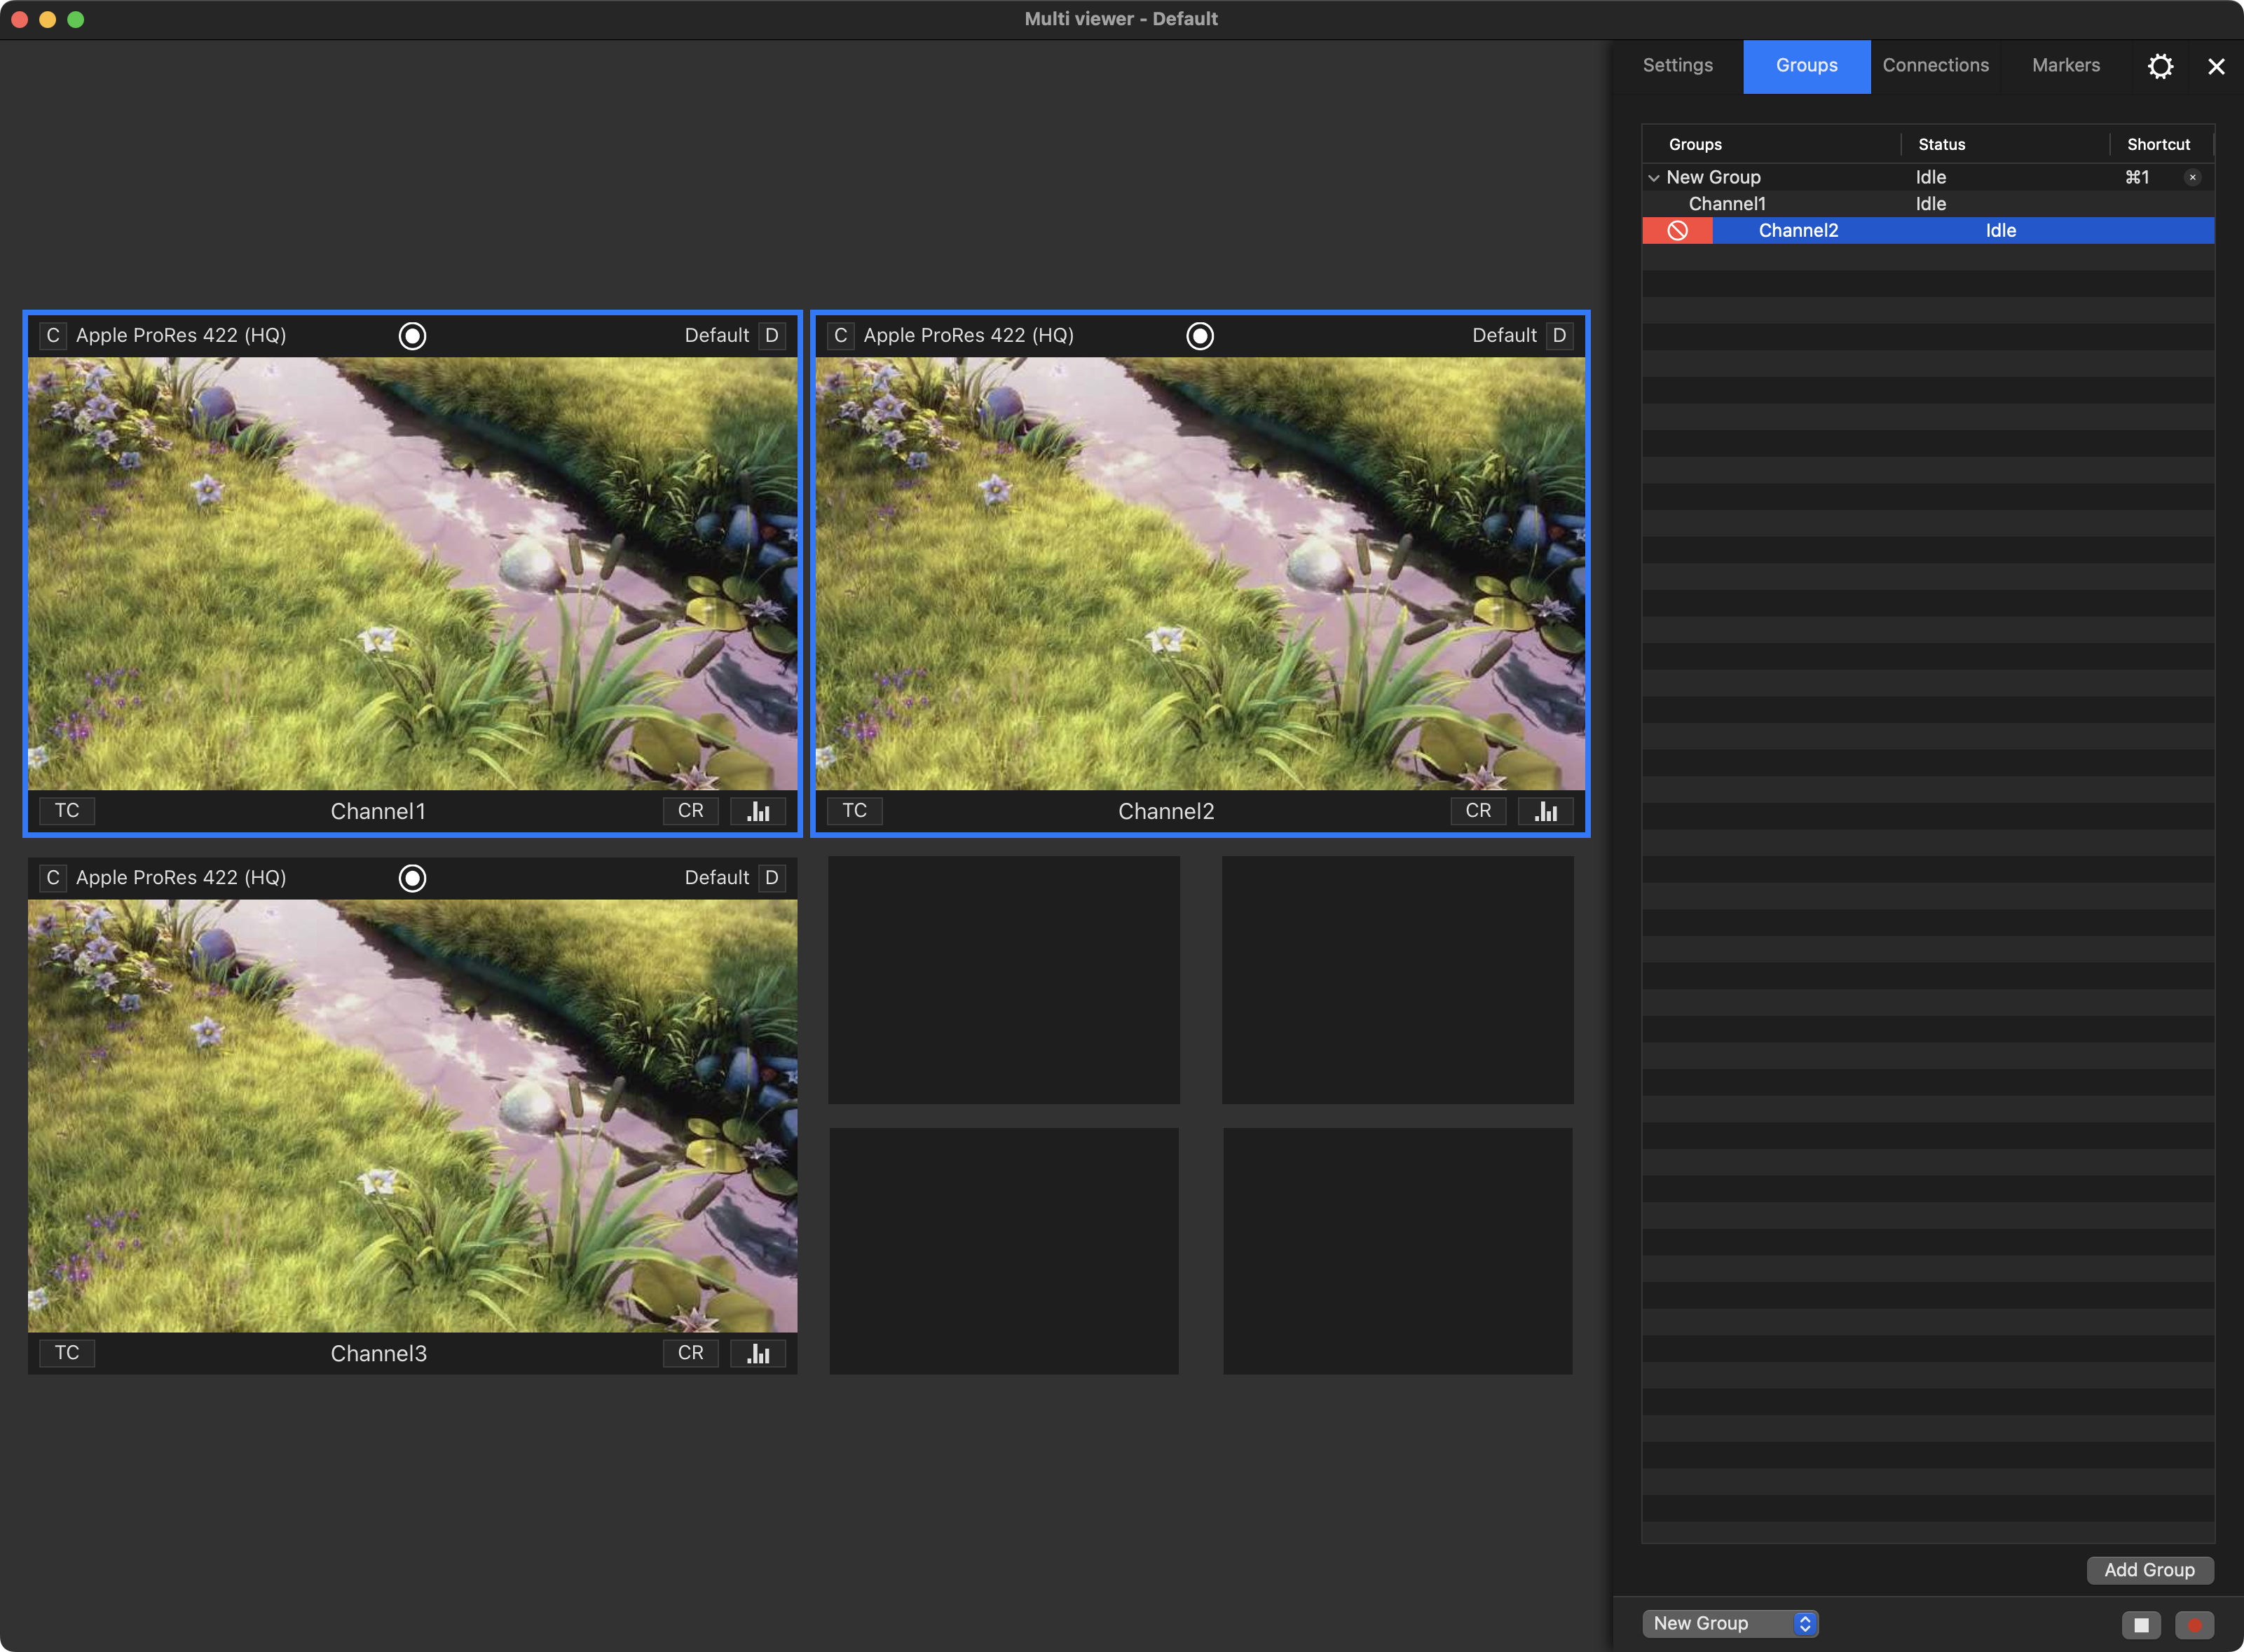2244x1652 pixels.
Task: Click the C button on Channel2 viewer
Action: [840, 336]
